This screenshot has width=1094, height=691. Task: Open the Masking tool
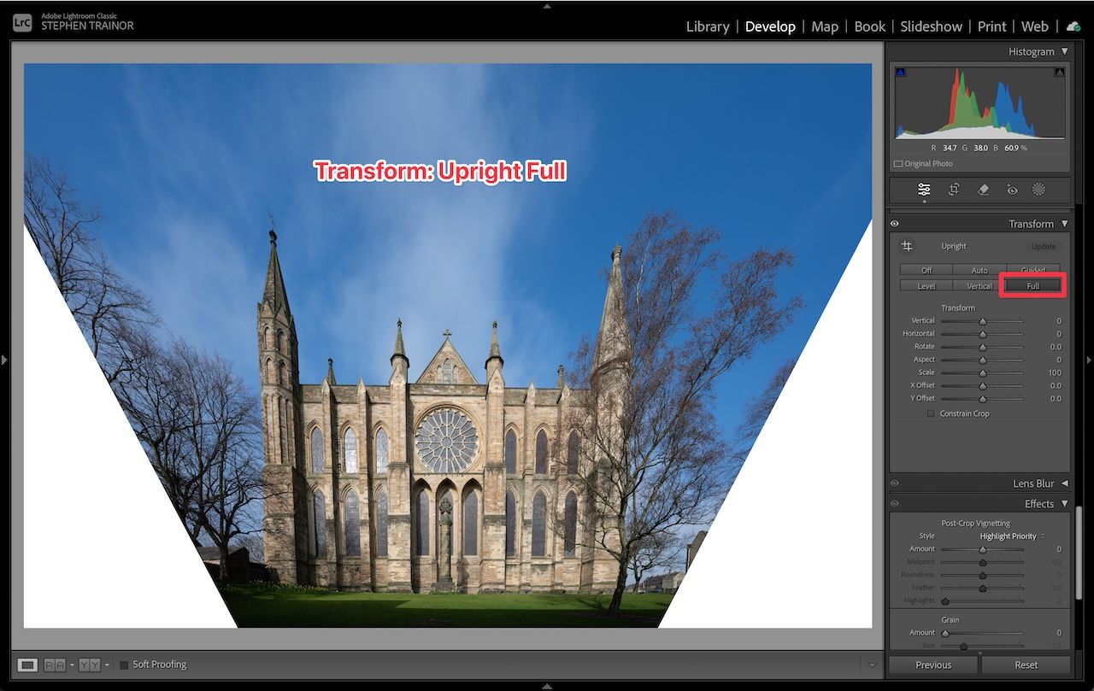[x=1038, y=190]
